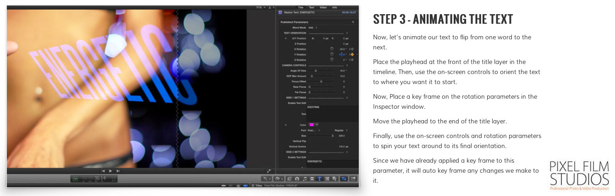Image resolution: width=615 pixels, height=196 pixels.
Task: Click the X Rotation value field
Action: point(342,49)
